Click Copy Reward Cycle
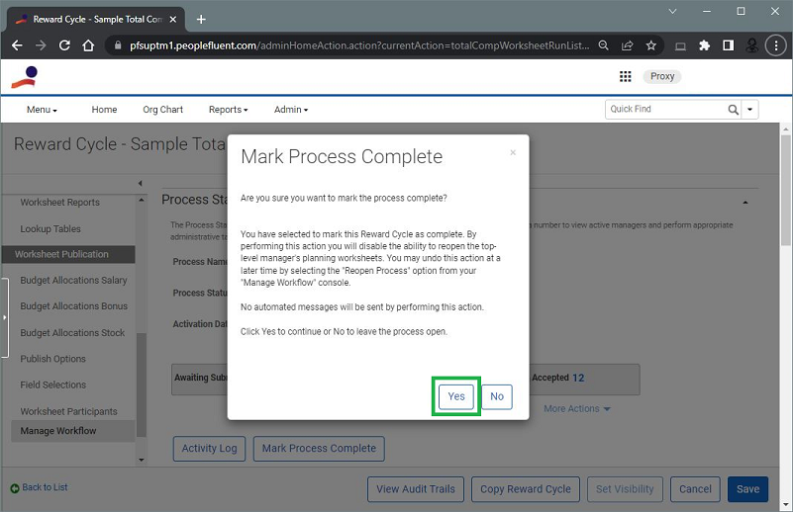Screen dimensions: 793x512 pos(525,489)
